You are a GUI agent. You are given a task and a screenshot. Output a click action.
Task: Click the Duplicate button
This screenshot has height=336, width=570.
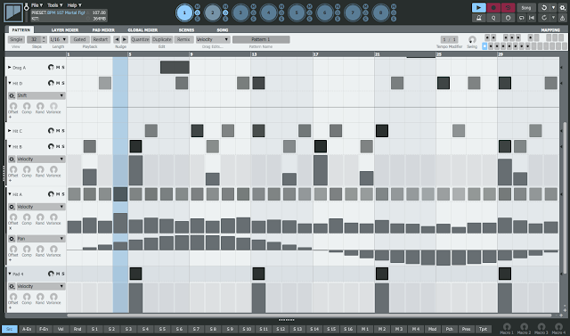162,39
